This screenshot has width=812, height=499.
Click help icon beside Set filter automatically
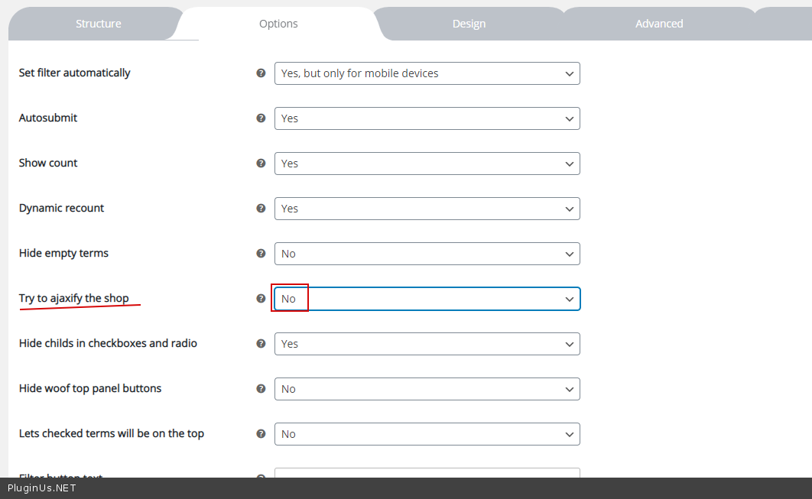pyautogui.click(x=261, y=73)
